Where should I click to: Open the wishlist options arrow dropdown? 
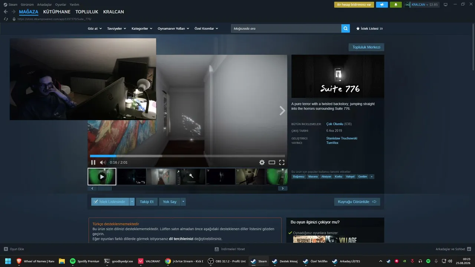[132, 202]
